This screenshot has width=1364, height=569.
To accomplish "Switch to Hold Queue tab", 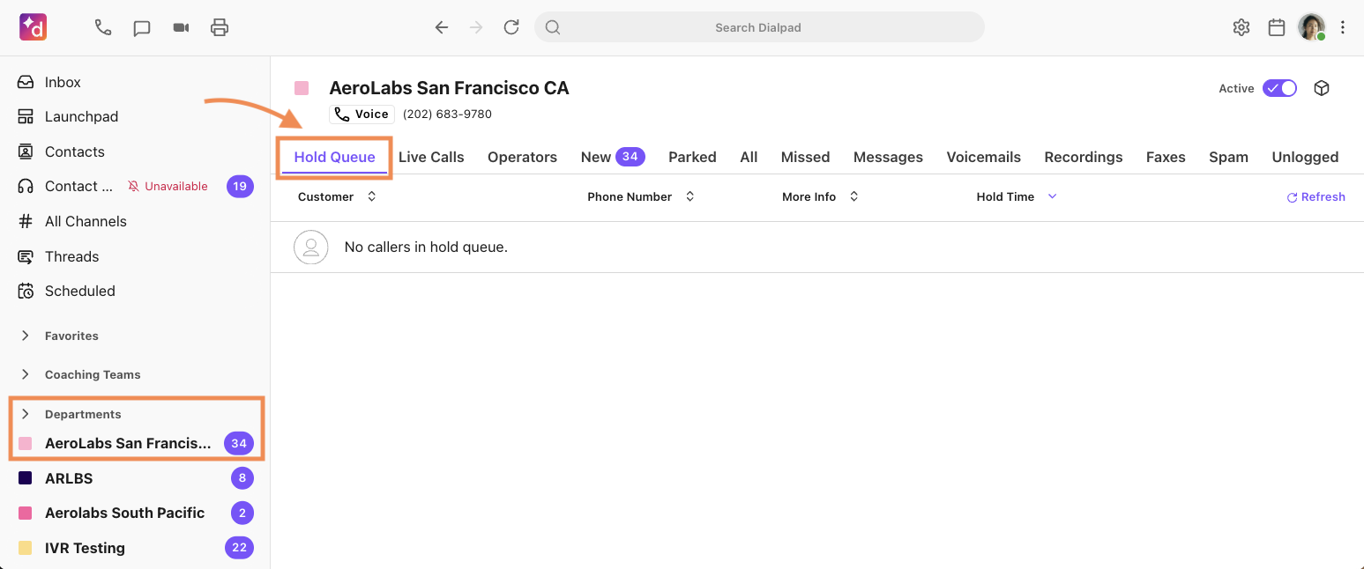I will [334, 157].
